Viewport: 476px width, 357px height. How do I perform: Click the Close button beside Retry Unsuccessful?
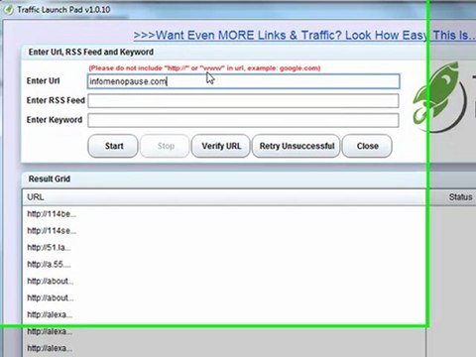click(367, 146)
